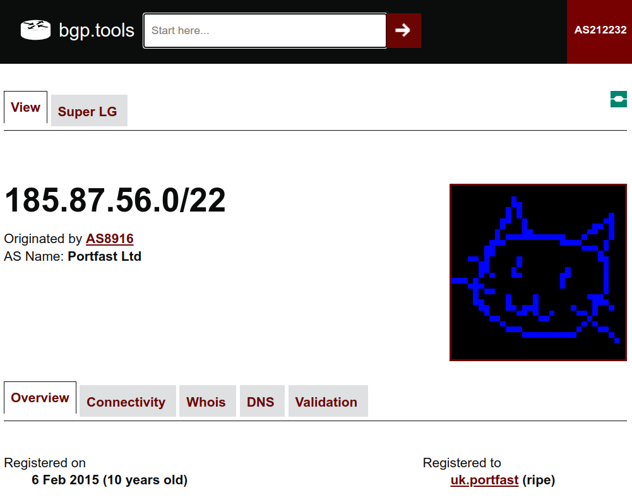The image size is (632, 502).
Task: Click the 'Registered to' label
Action: tap(462, 462)
